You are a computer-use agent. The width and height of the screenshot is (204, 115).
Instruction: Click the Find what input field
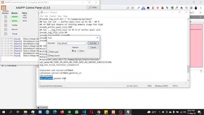[72, 43]
